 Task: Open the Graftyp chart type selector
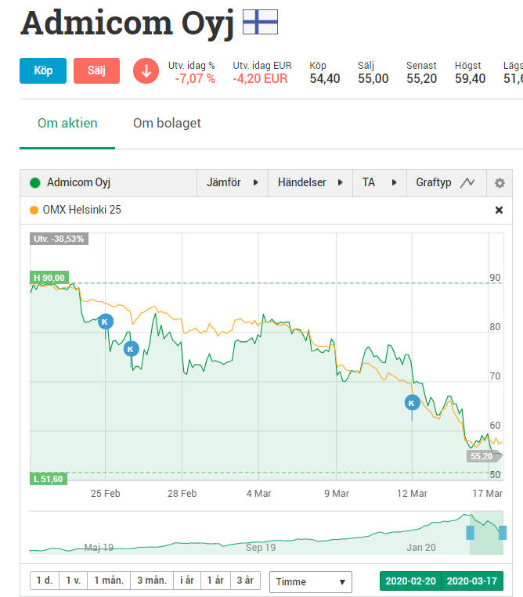point(446,183)
